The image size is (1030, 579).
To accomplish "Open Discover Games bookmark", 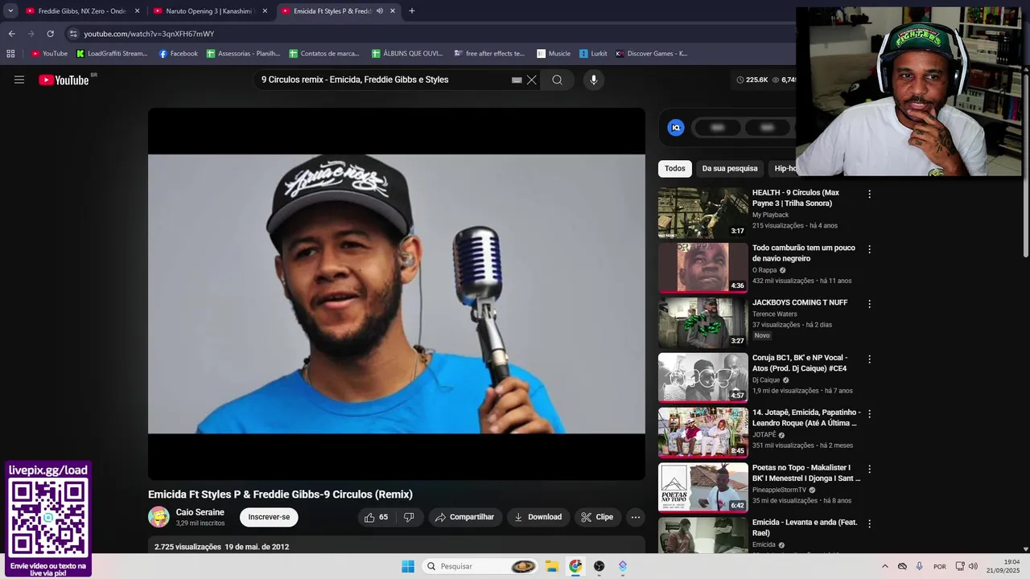I will coord(652,54).
